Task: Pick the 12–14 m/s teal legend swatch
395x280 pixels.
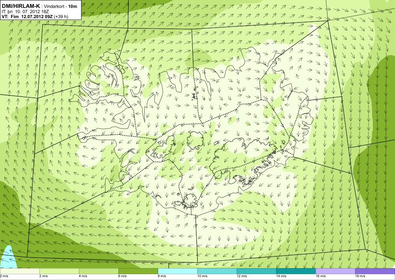Action: tap(256, 271)
